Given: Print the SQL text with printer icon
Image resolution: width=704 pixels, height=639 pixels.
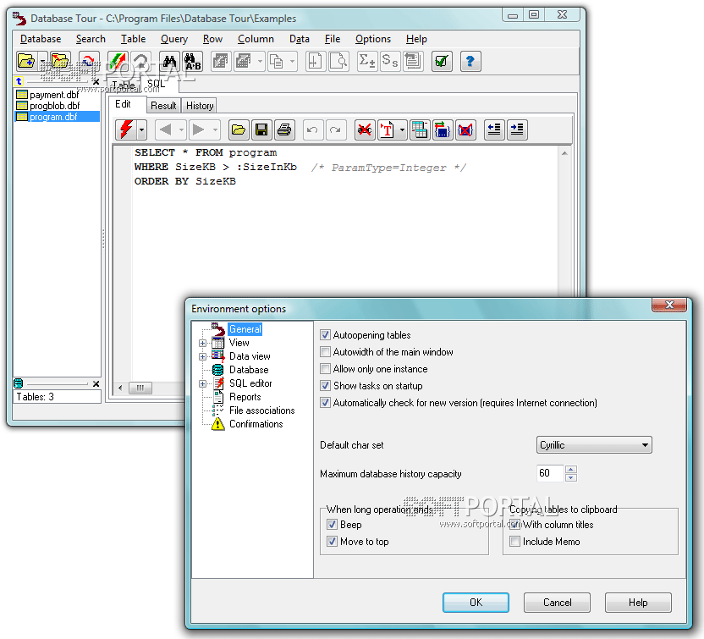Looking at the screenshot, I should pos(284,130).
